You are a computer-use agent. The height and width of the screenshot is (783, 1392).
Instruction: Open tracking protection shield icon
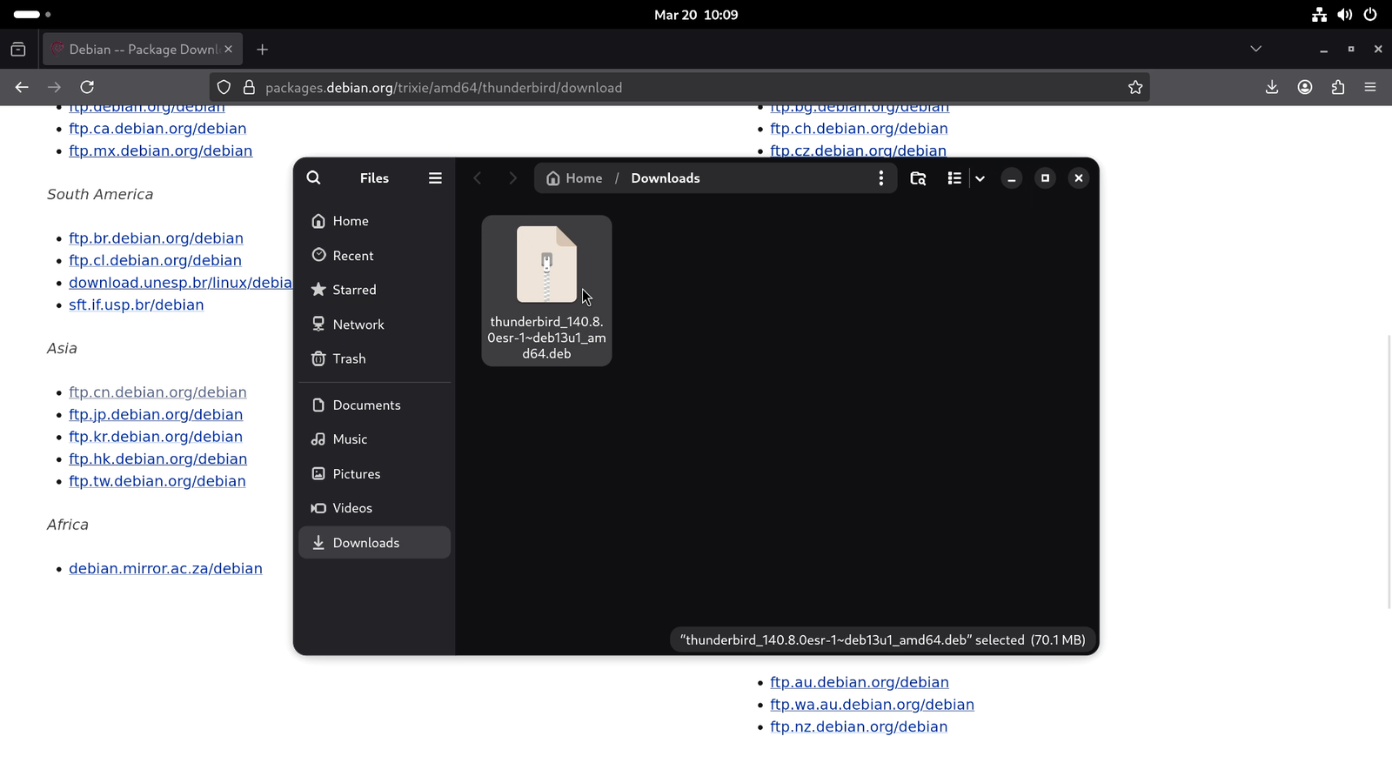point(224,87)
